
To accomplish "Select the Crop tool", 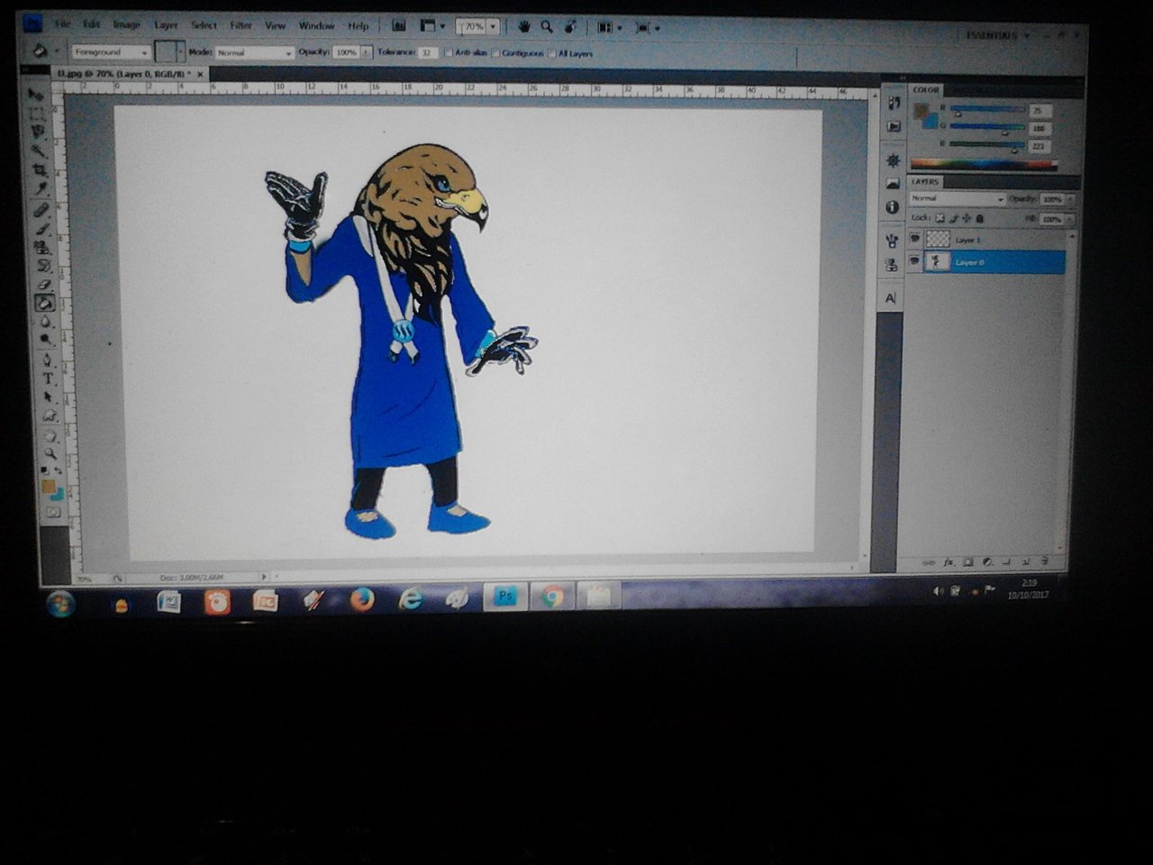I will [x=41, y=169].
